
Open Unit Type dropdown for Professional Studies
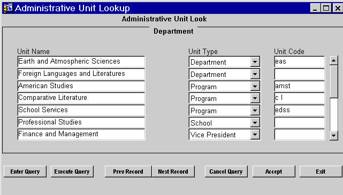coord(255,123)
